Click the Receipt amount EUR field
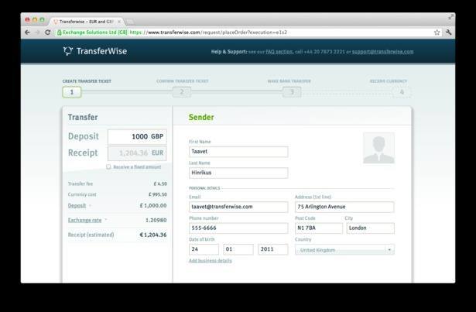 click(137, 153)
